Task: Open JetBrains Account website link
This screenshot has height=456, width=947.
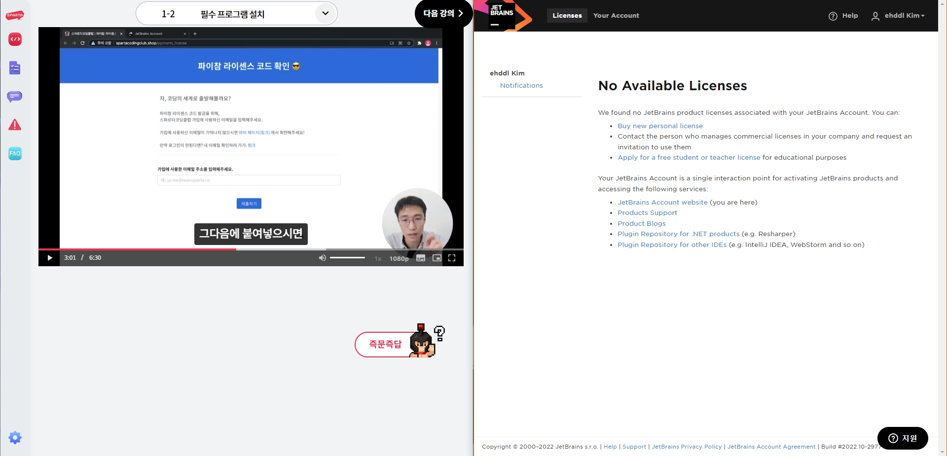Action: point(662,202)
